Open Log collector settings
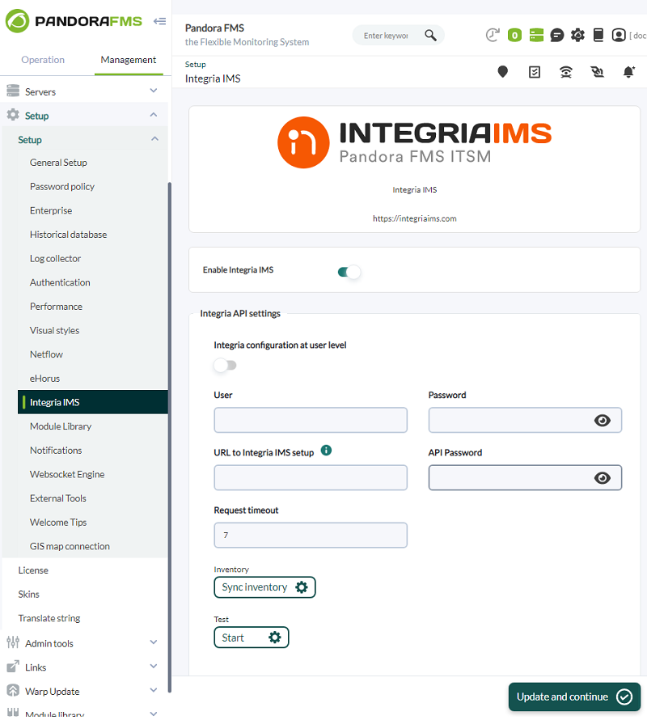This screenshot has height=720, width=647. coord(55,259)
